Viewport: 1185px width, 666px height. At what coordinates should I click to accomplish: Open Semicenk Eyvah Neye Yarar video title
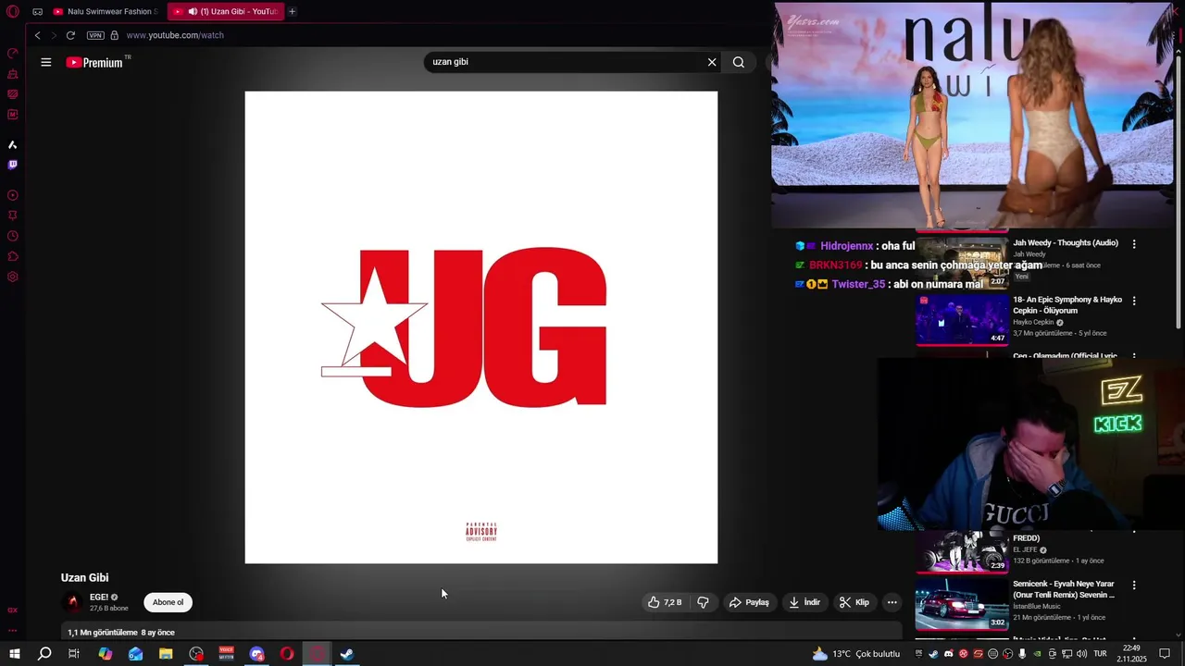[1064, 589]
